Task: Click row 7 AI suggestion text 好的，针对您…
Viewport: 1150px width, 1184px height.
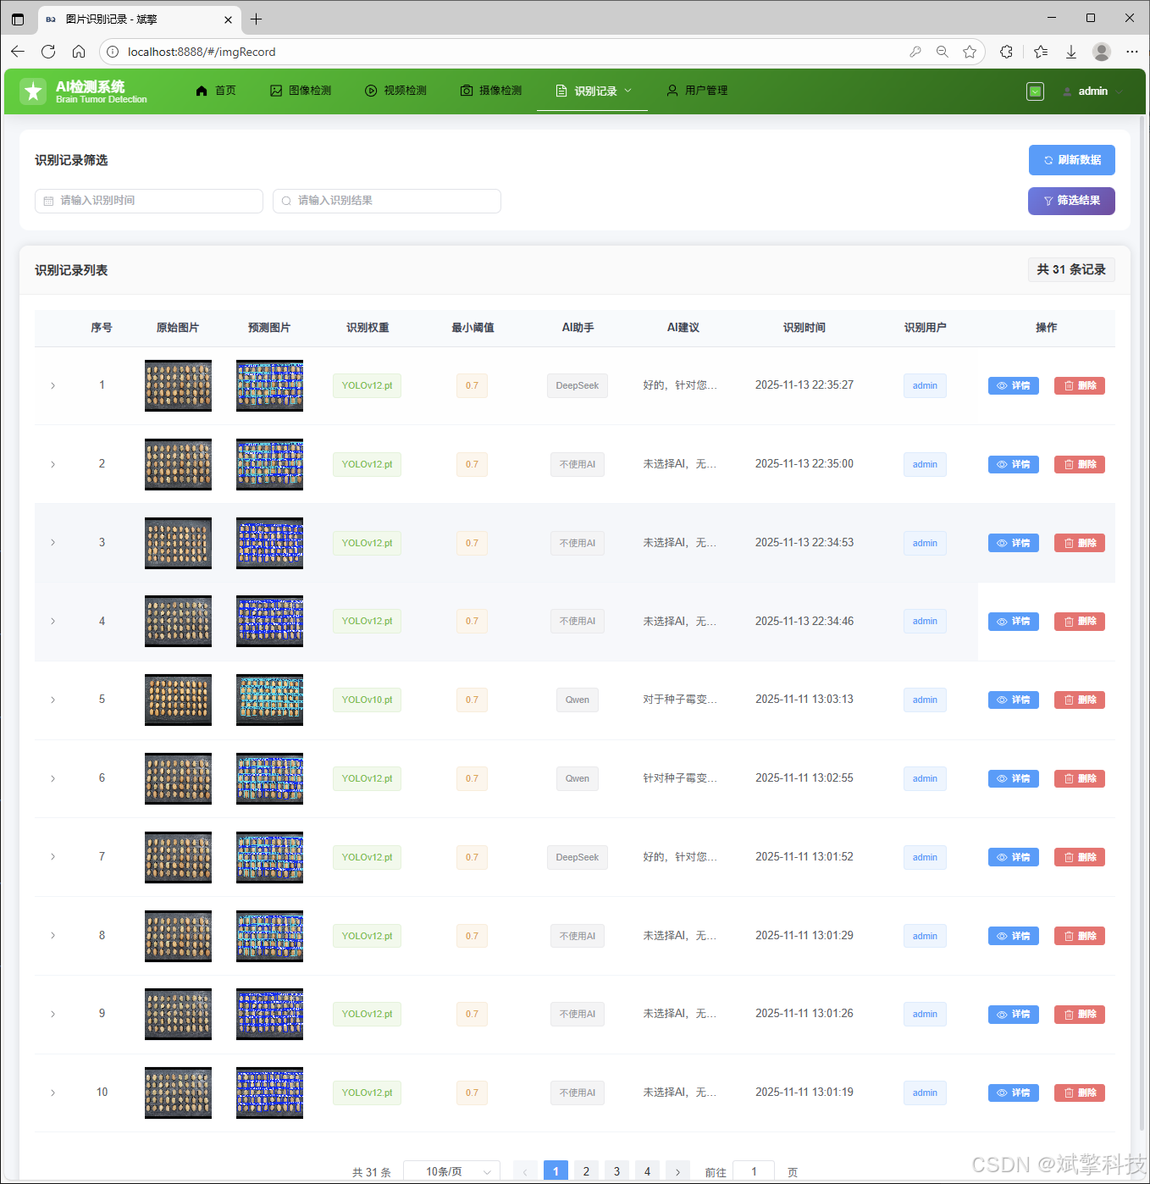Action: (680, 857)
